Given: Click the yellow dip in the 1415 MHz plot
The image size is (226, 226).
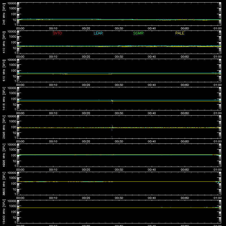Looking at the screenshot, I should (112, 101).
